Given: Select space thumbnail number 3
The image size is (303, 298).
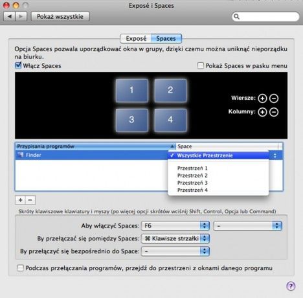Looking at the screenshot, I should [132, 120].
